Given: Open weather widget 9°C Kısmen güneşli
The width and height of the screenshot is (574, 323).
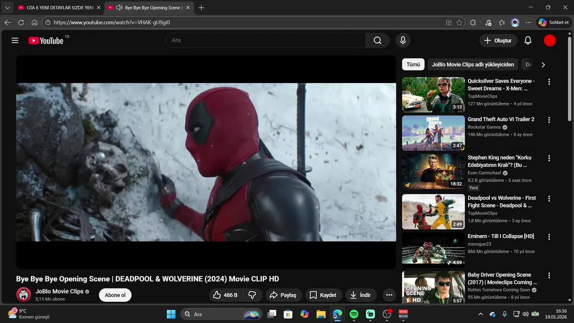Looking at the screenshot, I should (29, 314).
